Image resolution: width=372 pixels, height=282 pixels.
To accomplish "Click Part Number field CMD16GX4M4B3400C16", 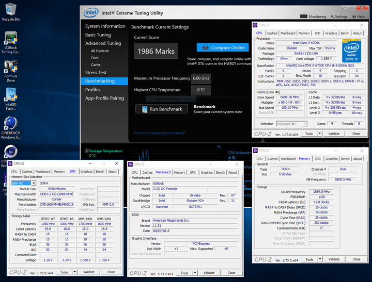I will [56, 204].
